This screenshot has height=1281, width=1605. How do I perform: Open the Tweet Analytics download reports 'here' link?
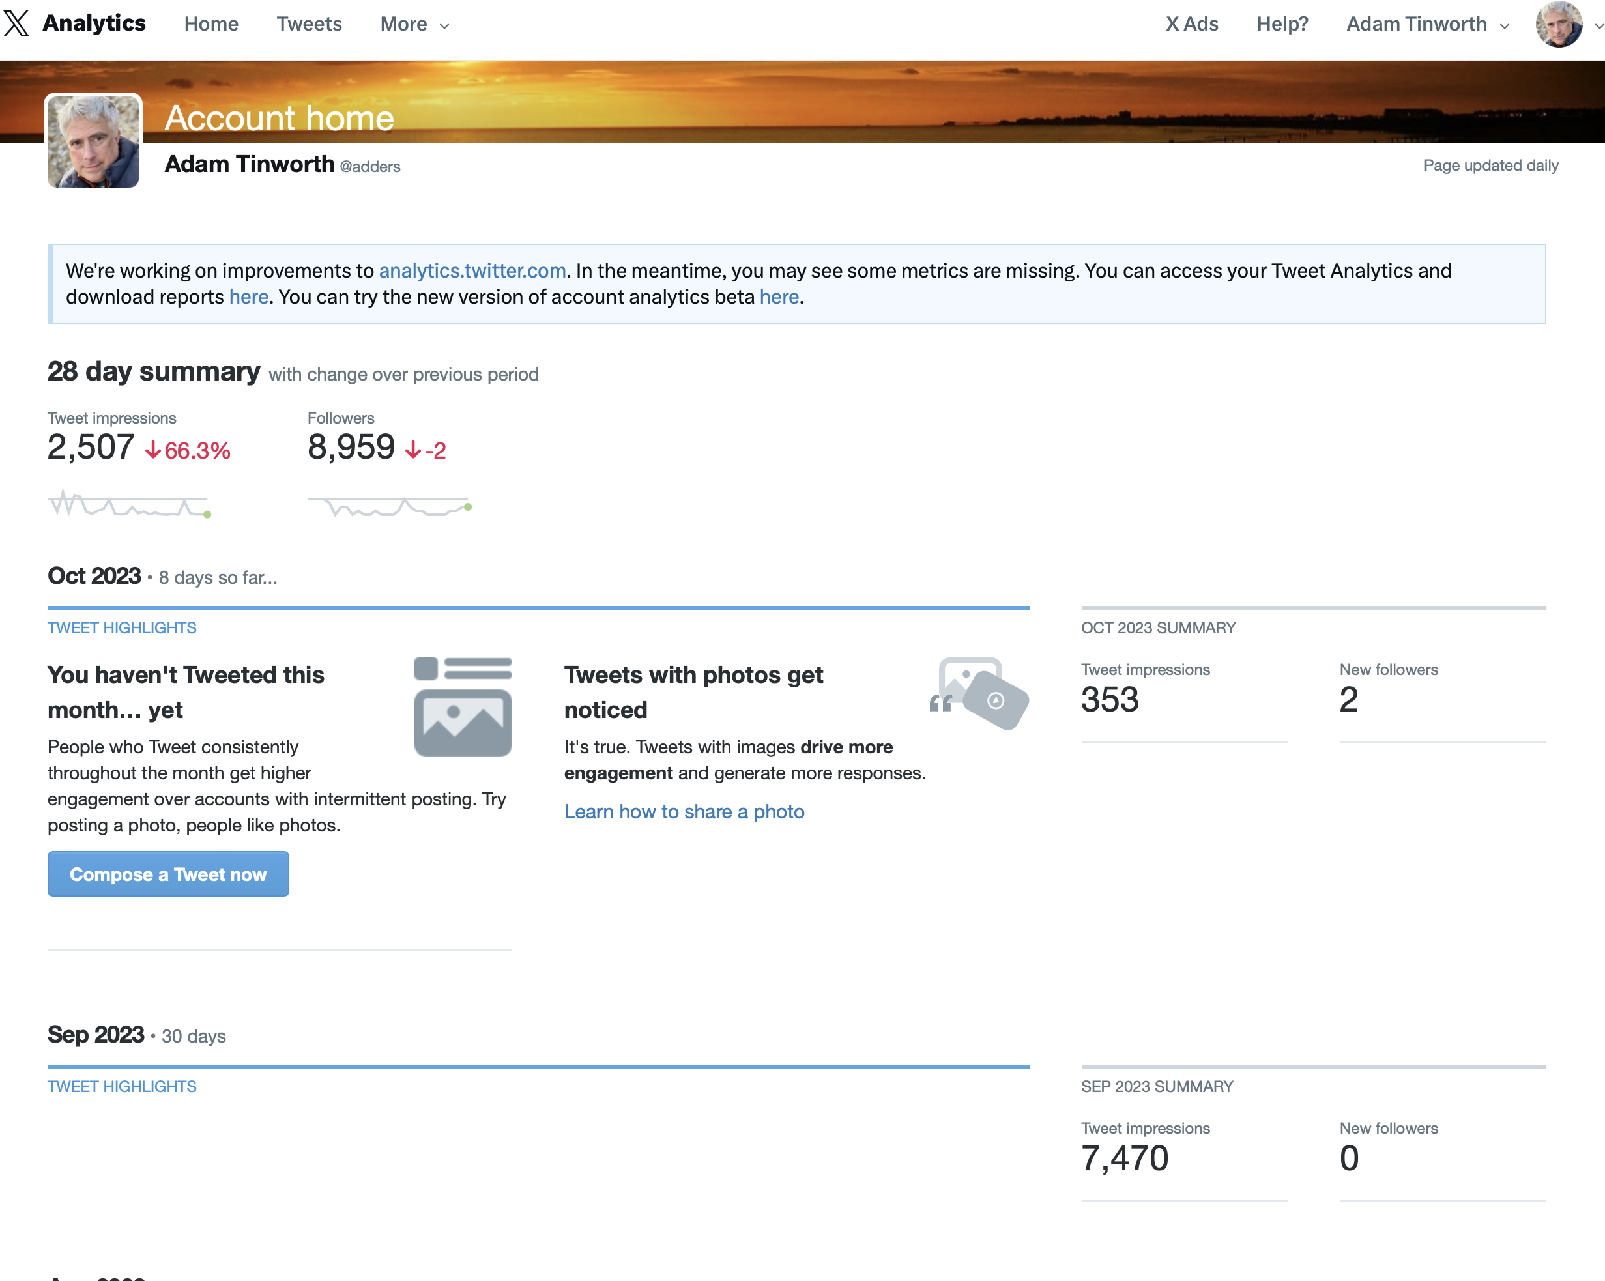[248, 296]
